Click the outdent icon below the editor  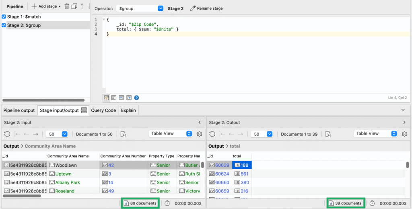(129, 98)
